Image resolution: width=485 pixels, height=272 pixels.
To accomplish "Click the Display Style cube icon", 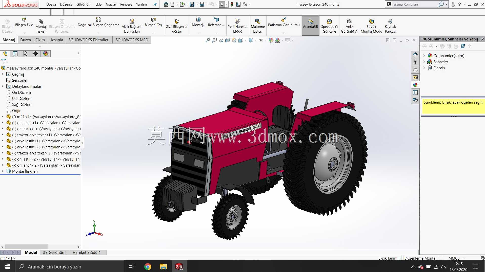I will point(251,40).
